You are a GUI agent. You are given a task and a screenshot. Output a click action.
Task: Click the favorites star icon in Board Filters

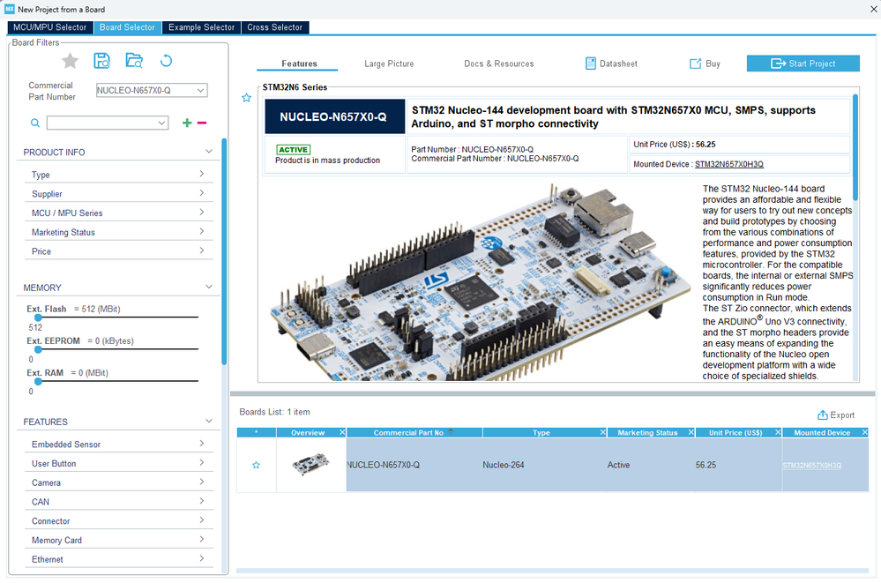click(x=70, y=61)
